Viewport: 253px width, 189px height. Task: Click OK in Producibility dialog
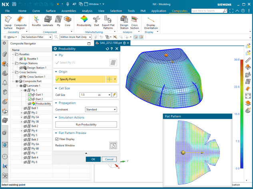coord(93,159)
